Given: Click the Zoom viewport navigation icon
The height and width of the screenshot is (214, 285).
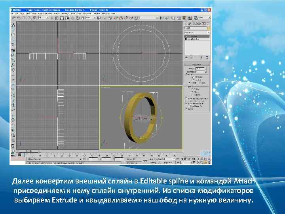Looking at the screenshot, I should [x=198, y=159].
